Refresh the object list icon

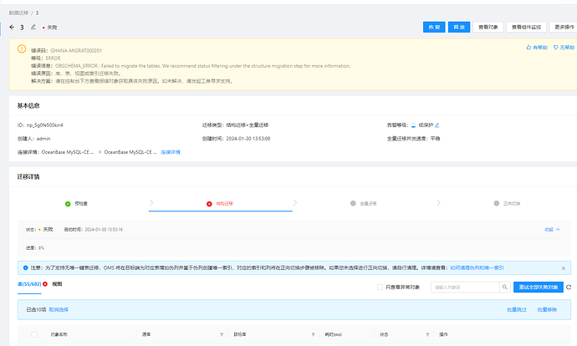coord(569,287)
